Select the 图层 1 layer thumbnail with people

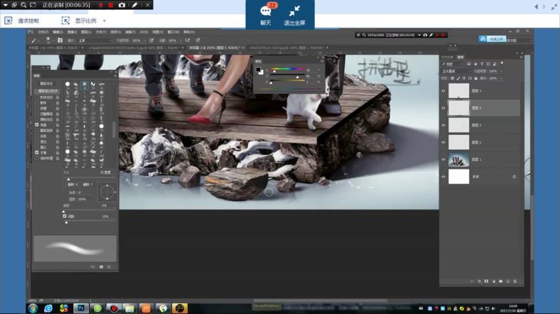[459, 160]
